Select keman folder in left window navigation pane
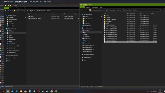This screenshot has width=165, height=93. 10,22
